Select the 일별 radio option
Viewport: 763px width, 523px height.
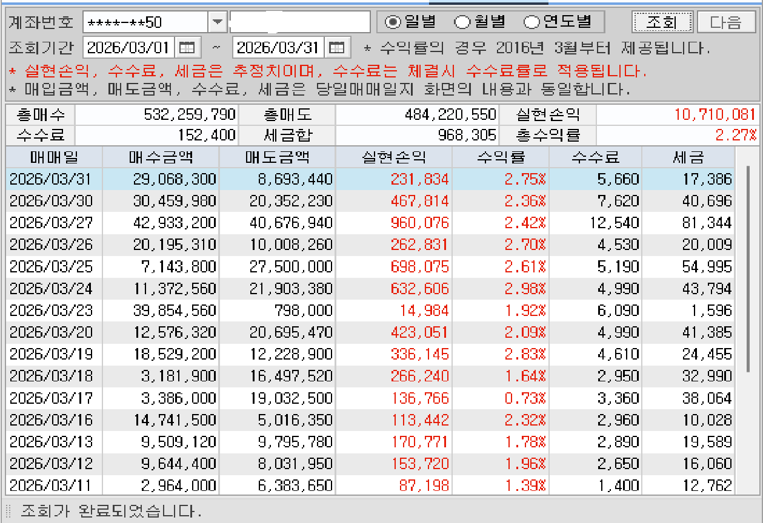pyautogui.click(x=393, y=22)
